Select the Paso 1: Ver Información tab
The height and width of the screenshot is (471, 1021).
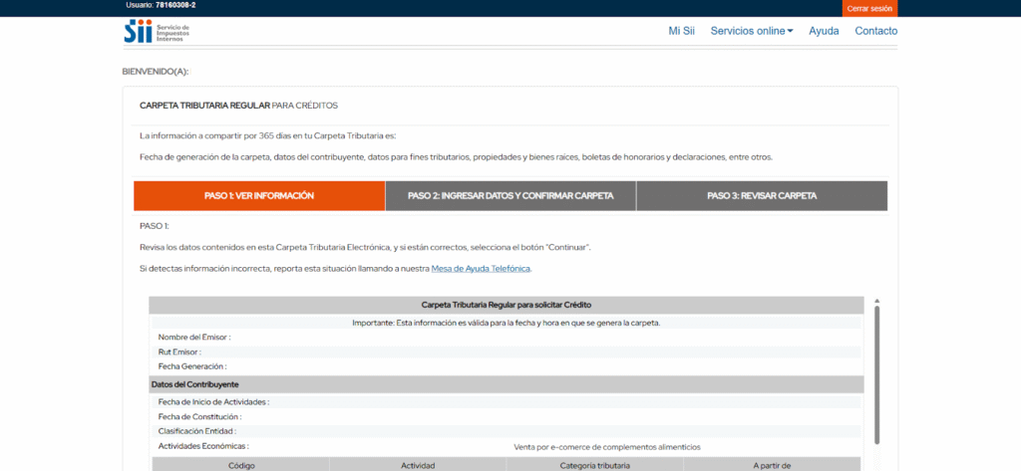pos(259,196)
